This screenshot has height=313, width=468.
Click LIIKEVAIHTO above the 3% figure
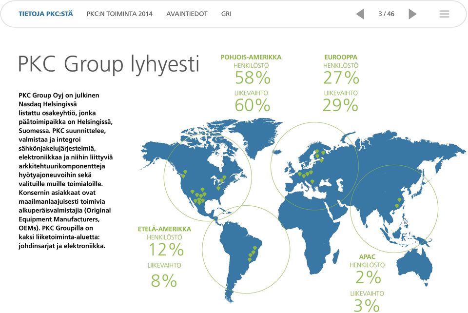click(367, 293)
